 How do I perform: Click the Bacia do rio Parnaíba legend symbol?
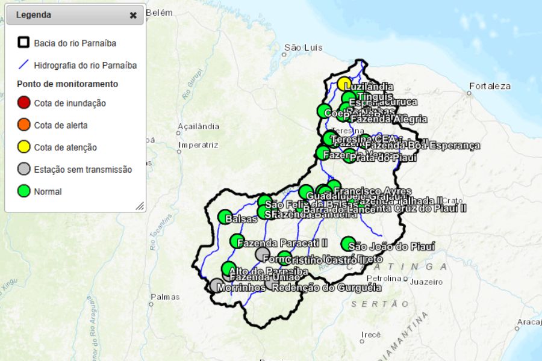(24, 43)
